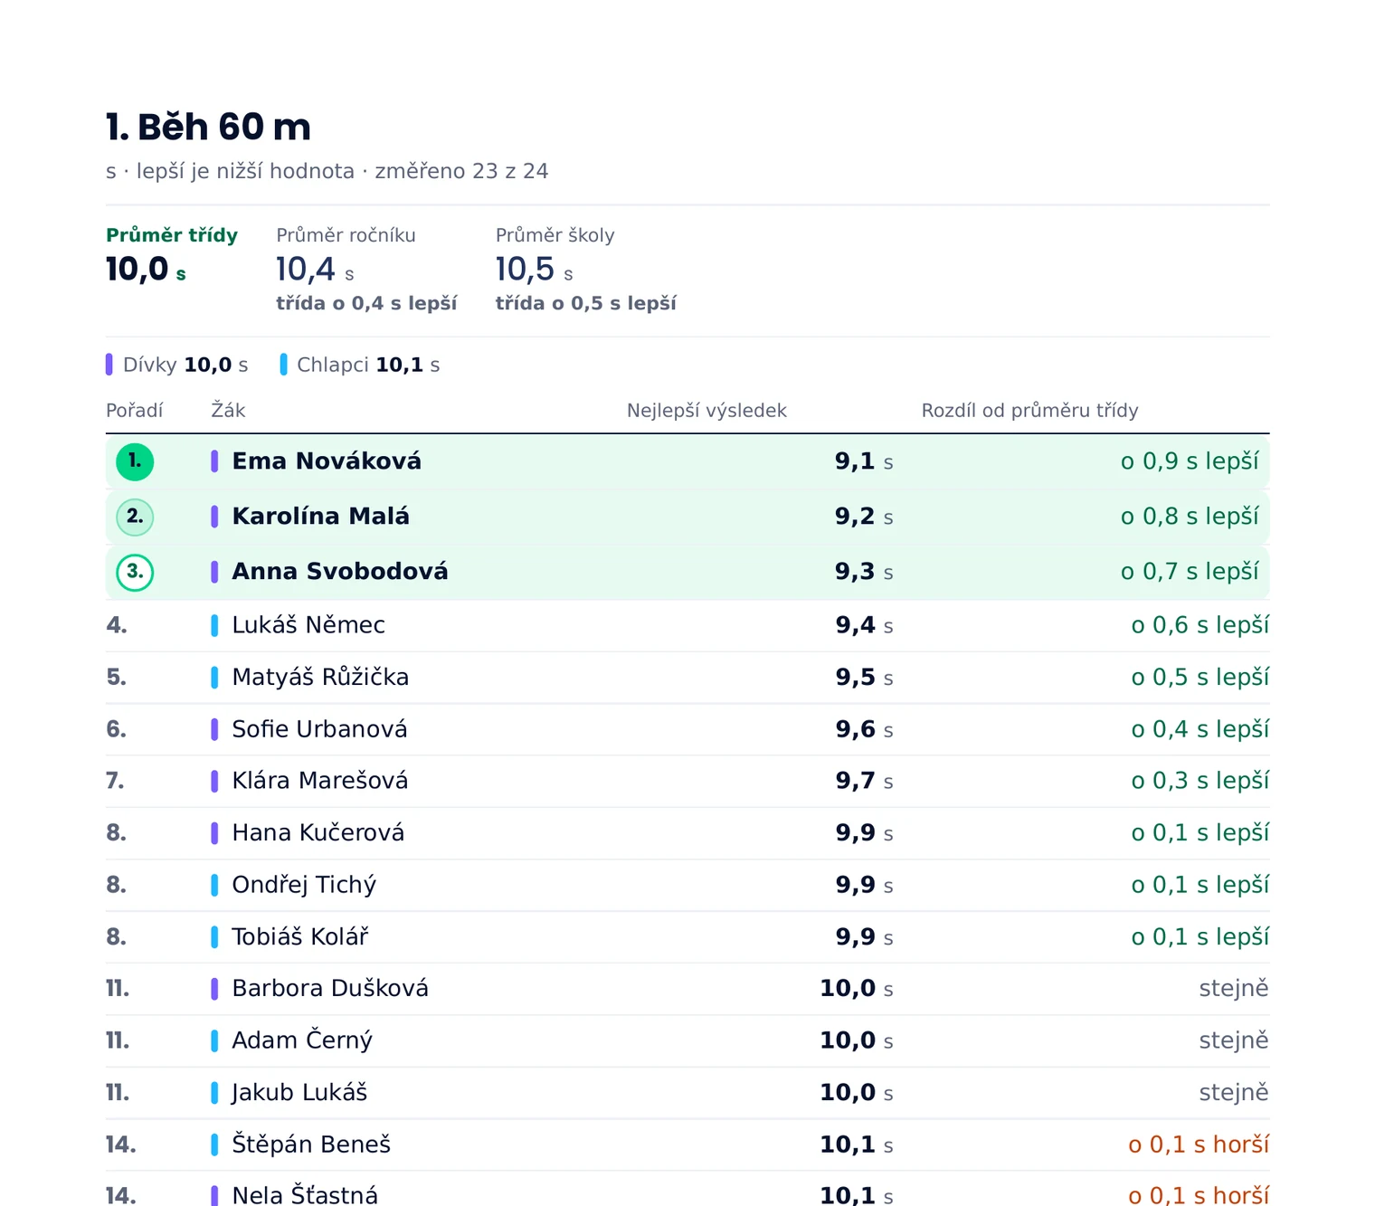The image size is (1375, 1206).
Task: Click the name "Lukáš Němec"
Action: click(308, 625)
